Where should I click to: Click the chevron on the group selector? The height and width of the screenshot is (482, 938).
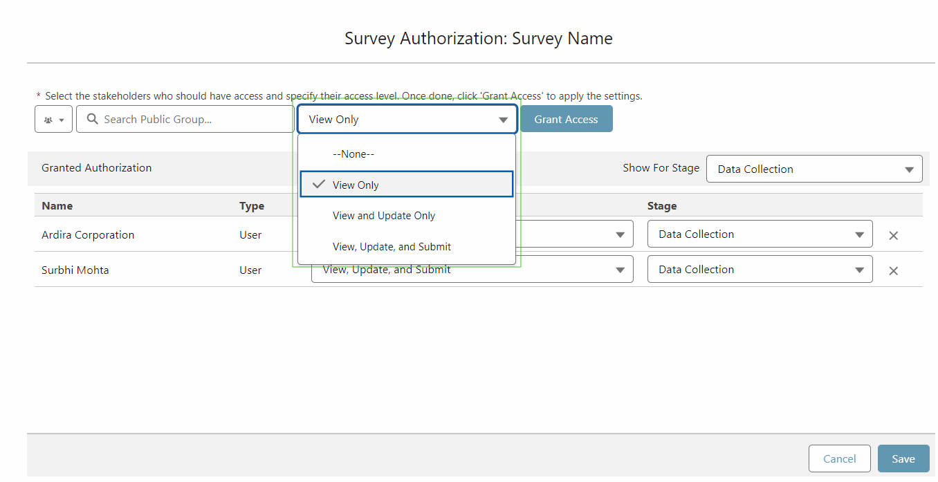[63, 119]
